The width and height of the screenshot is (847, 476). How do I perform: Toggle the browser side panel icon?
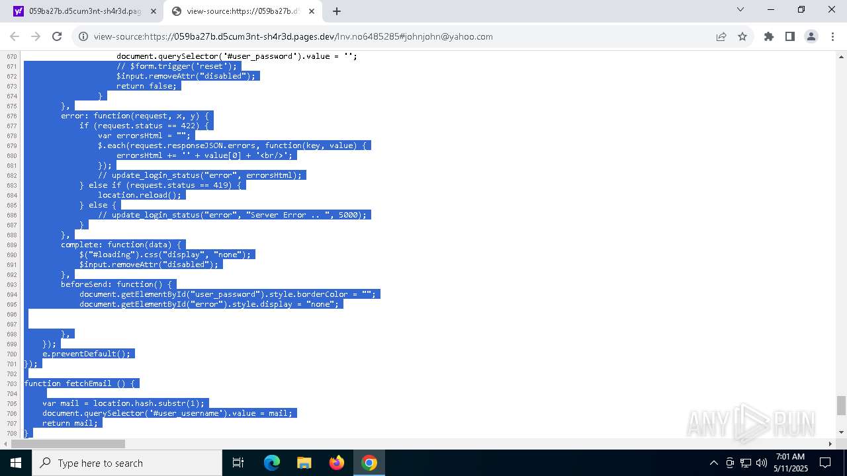click(790, 36)
